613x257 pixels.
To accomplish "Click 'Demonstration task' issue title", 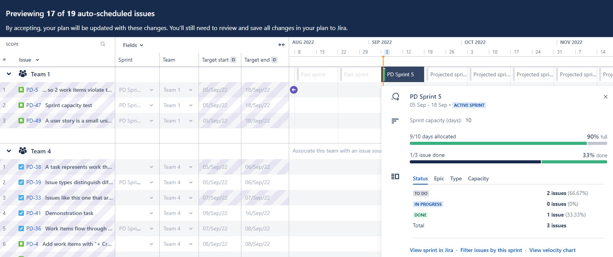I will point(69,213).
